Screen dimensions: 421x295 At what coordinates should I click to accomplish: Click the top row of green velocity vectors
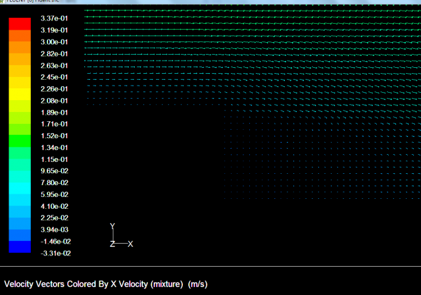coord(250,12)
